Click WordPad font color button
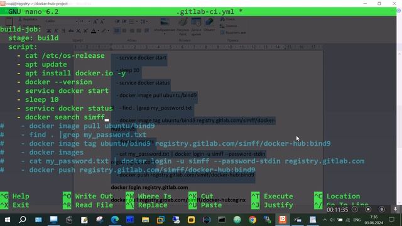The image size is (402, 226). point(94,31)
